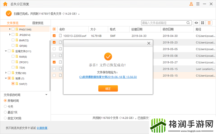Open the user account icon
This screenshot has width=216, height=134.
(x=191, y=4)
